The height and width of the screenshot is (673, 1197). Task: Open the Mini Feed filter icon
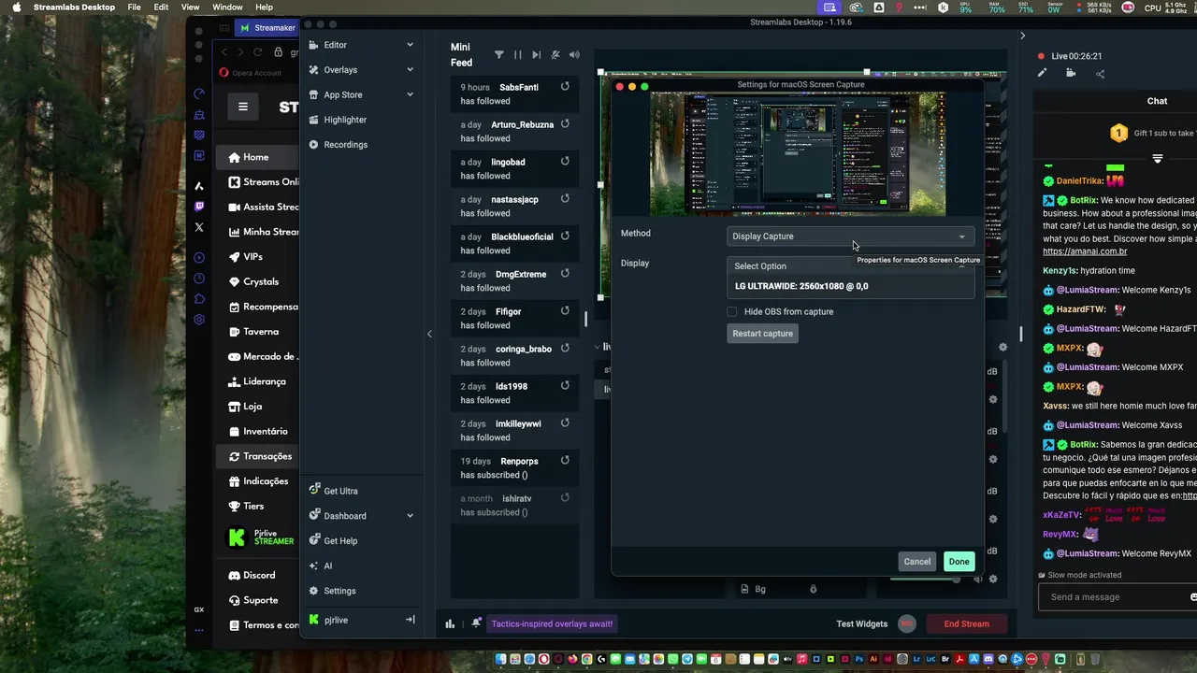tap(498, 55)
